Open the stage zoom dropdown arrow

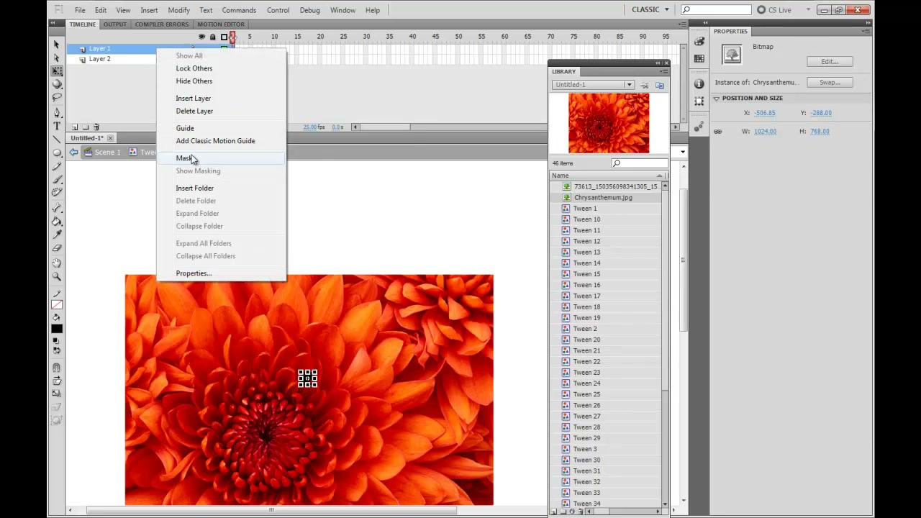pos(682,152)
